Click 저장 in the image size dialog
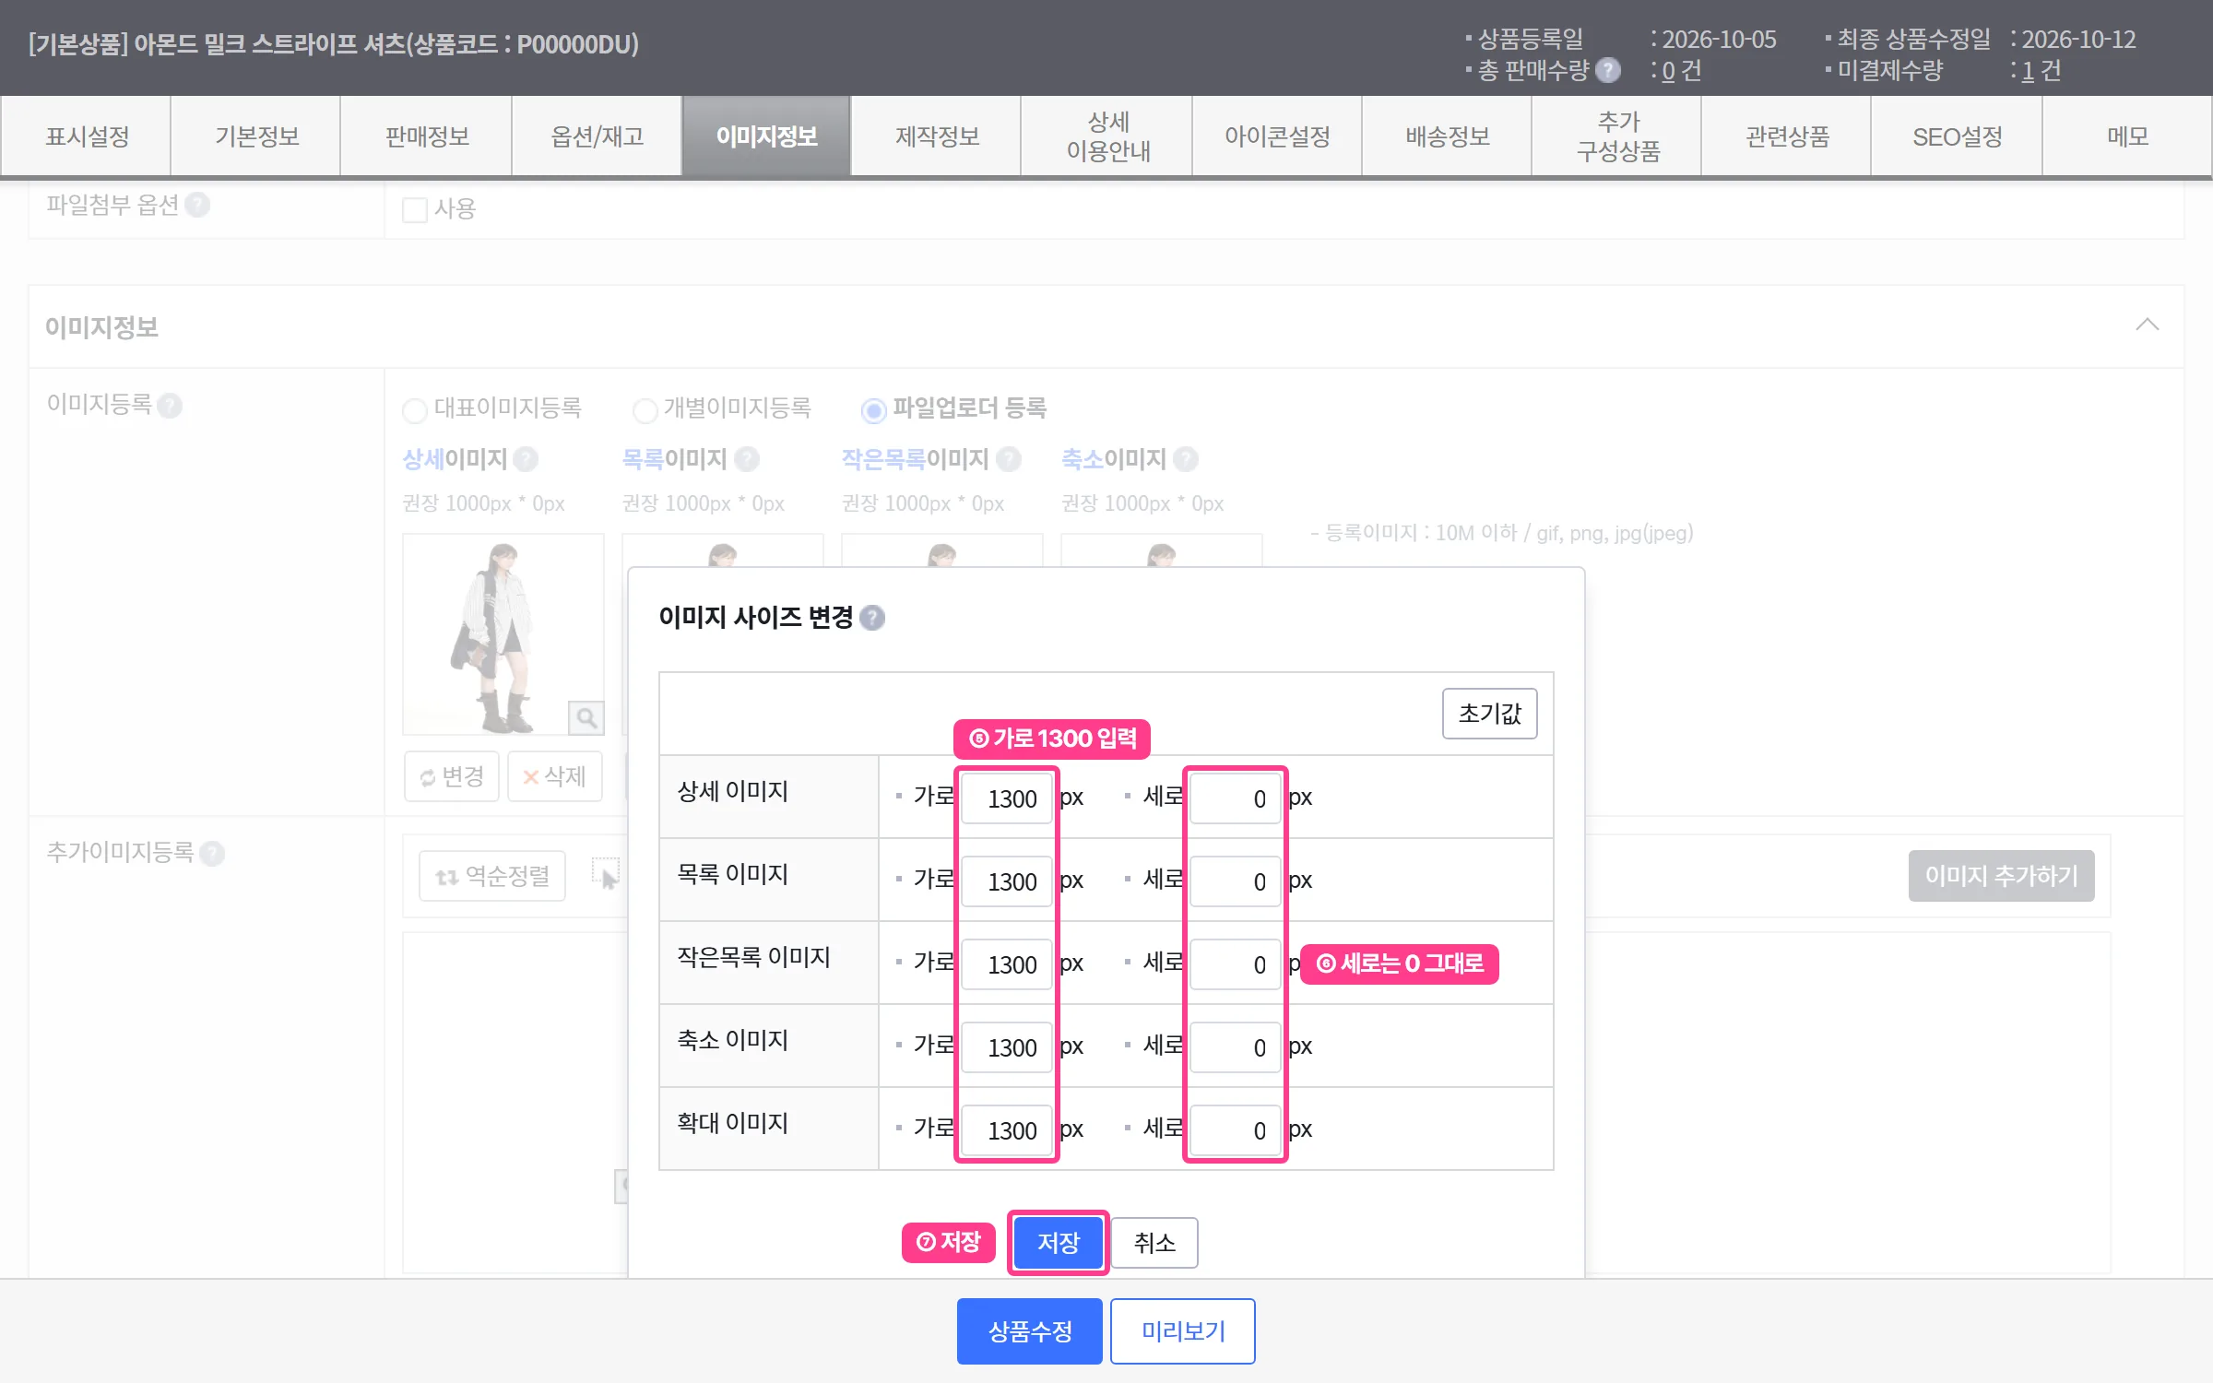This screenshot has width=2213, height=1383. 1058,1242
